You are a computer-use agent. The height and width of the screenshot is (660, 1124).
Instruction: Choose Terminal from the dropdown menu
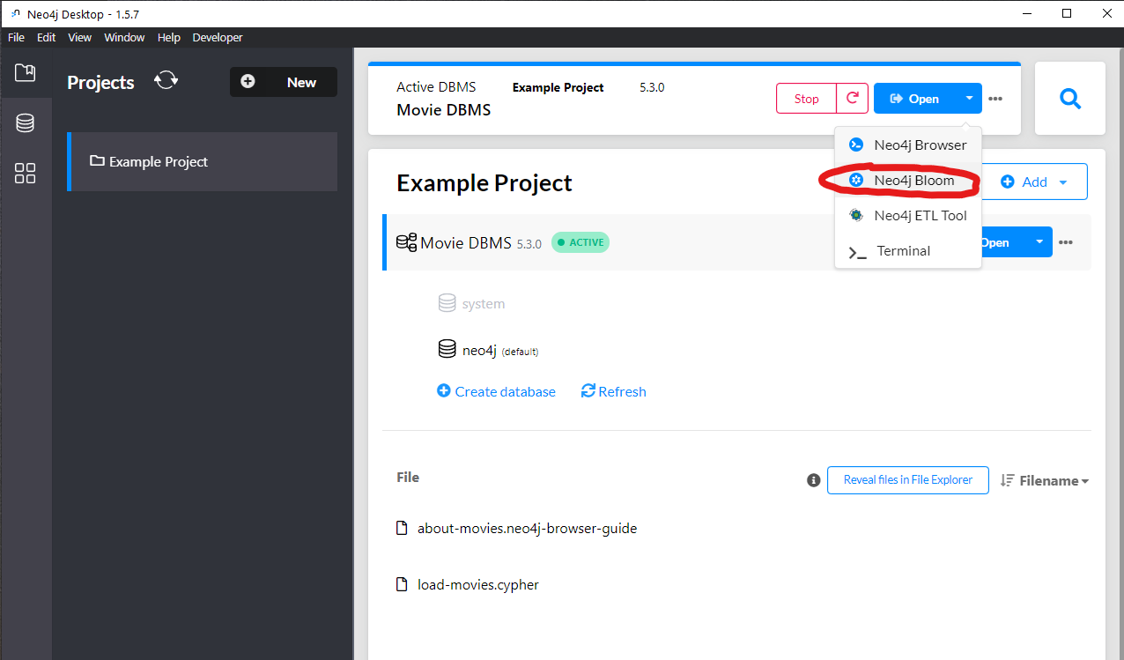(x=903, y=250)
